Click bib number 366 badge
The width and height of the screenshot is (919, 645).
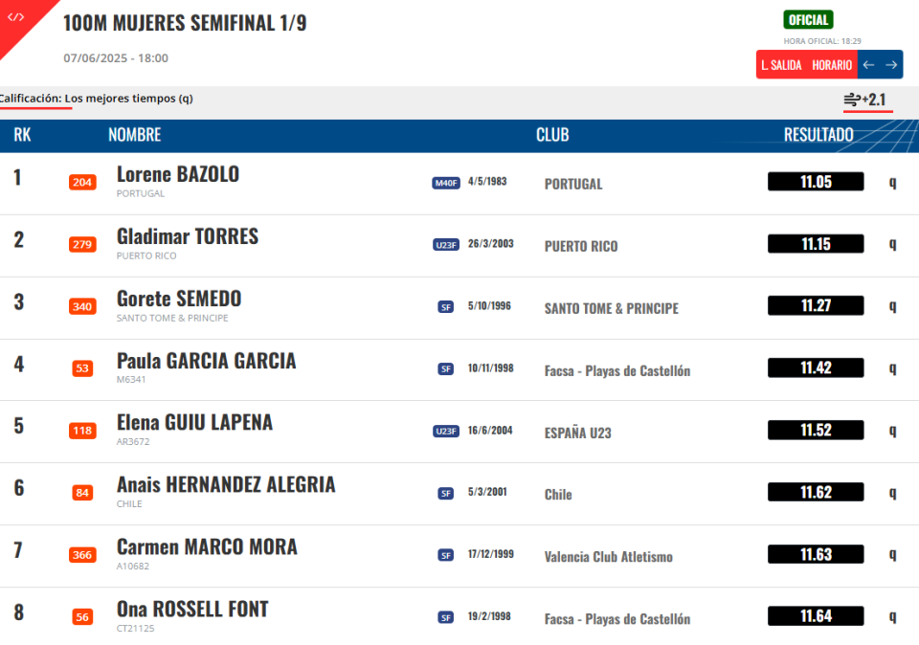[82, 555]
